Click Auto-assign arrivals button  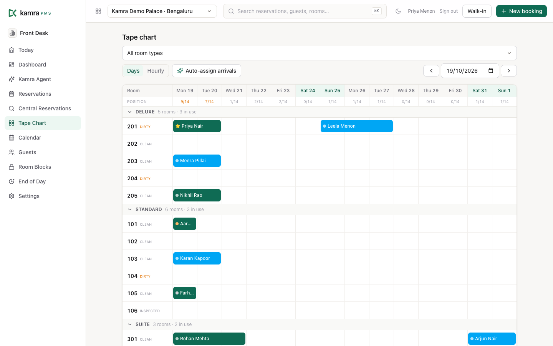click(x=207, y=71)
